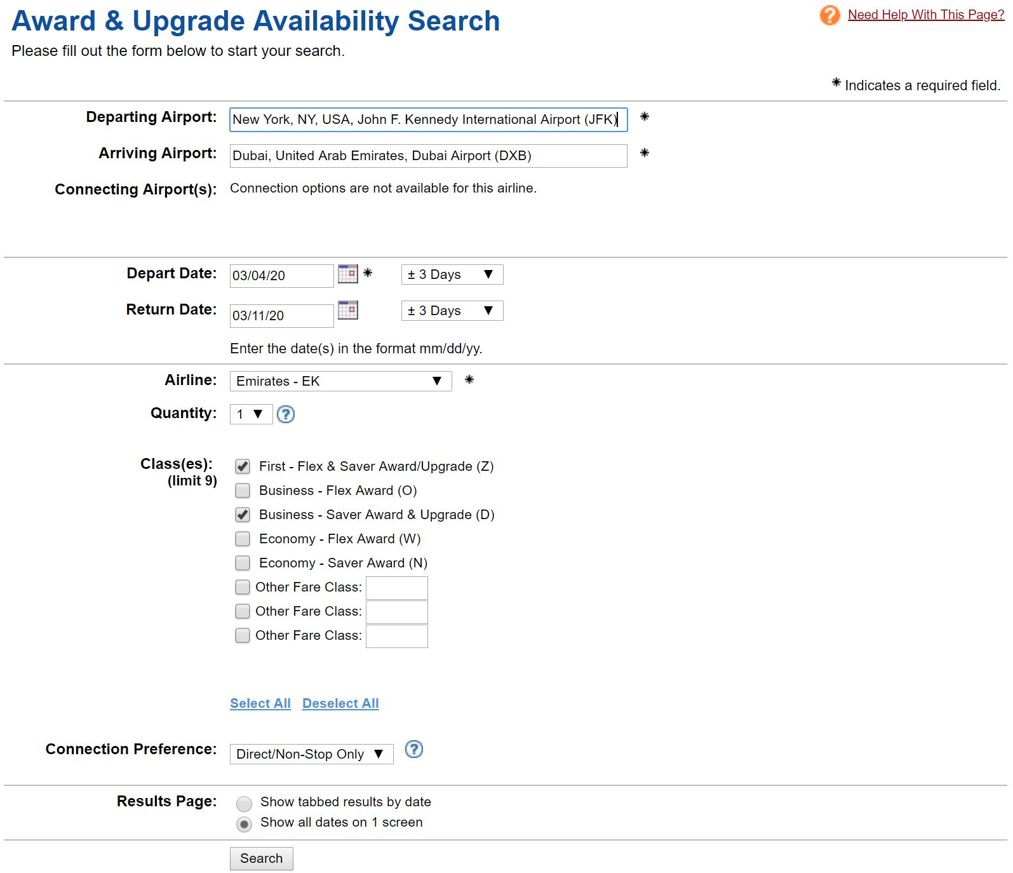This screenshot has width=1013, height=873.
Task: Open the Airline dropdown showing Emirates - EK
Action: point(341,381)
